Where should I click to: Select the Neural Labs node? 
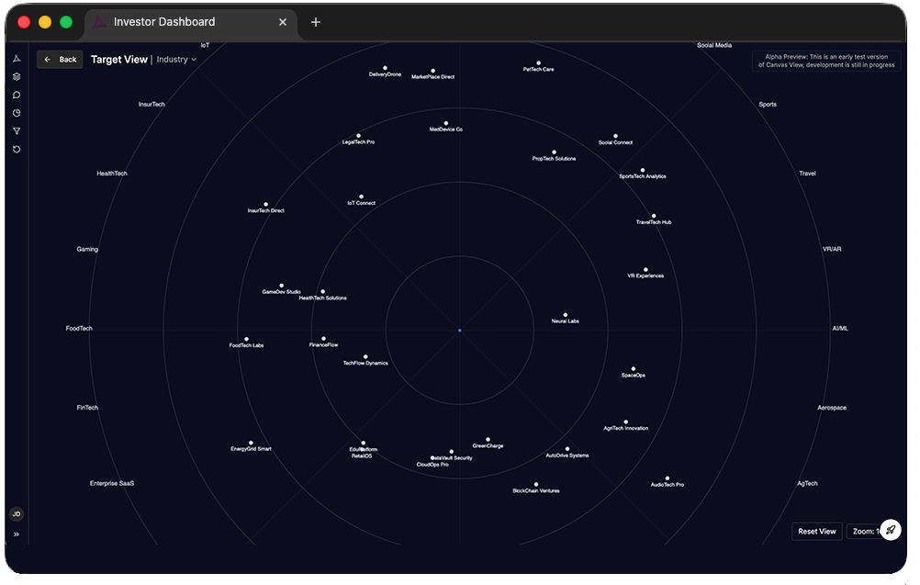[565, 315]
